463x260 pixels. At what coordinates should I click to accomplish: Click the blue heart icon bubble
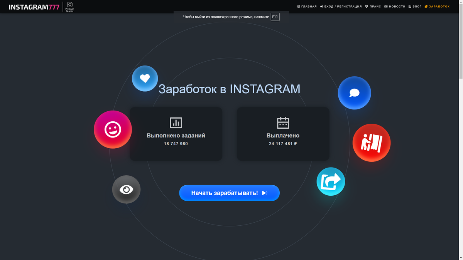click(x=145, y=79)
